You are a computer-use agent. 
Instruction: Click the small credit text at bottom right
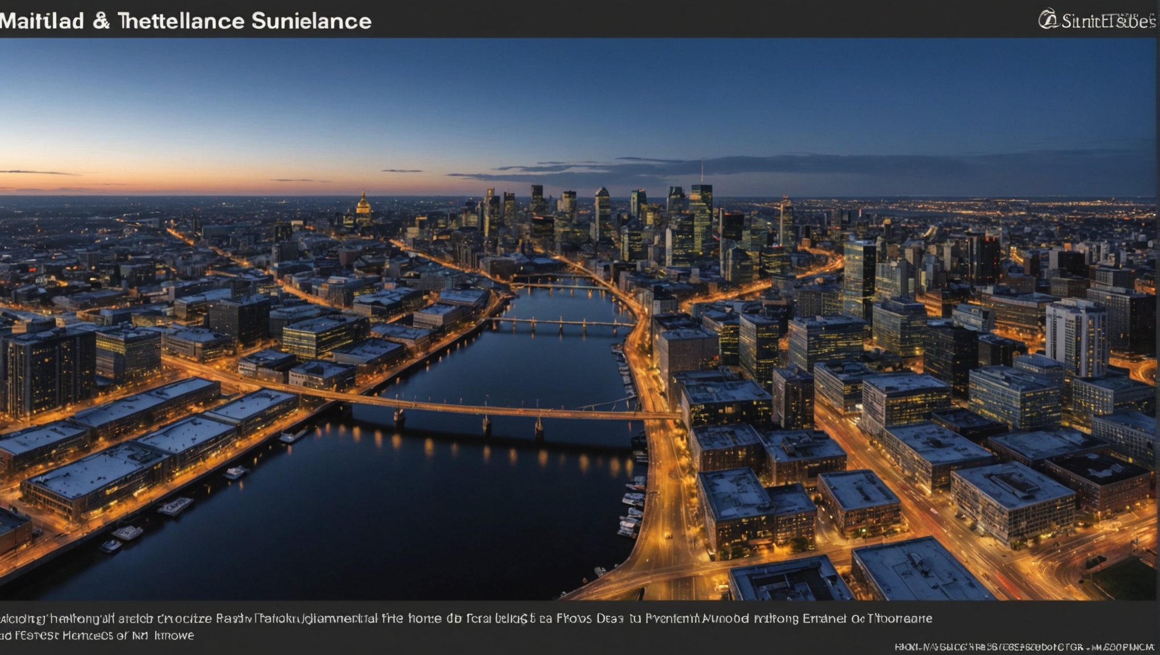click(x=1024, y=647)
